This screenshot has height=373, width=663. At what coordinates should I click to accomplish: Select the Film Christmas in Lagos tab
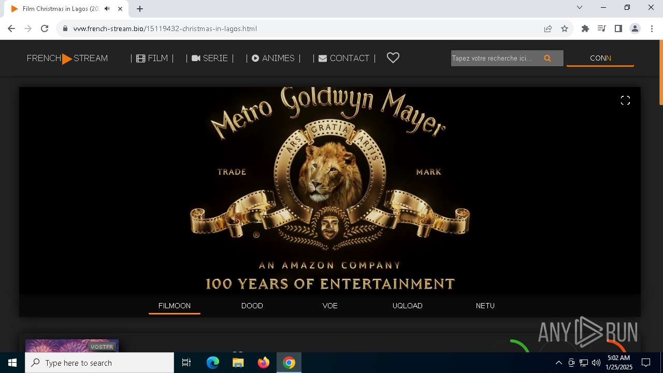pyautogui.click(x=67, y=9)
